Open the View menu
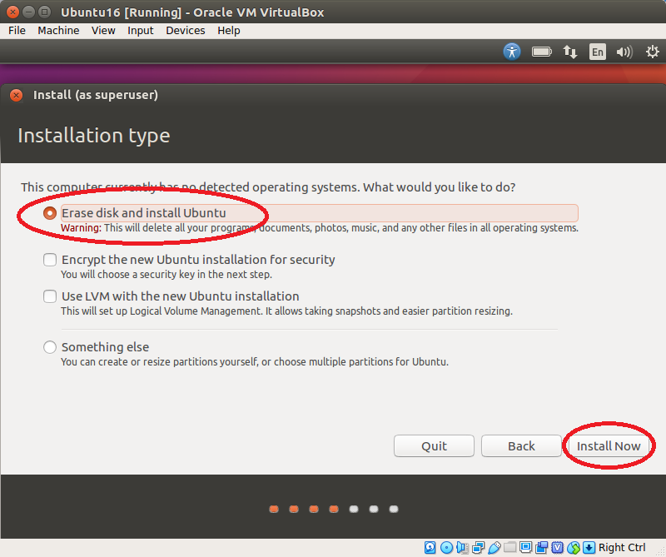Image resolution: width=666 pixels, height=557 pixels. point(103,31)
